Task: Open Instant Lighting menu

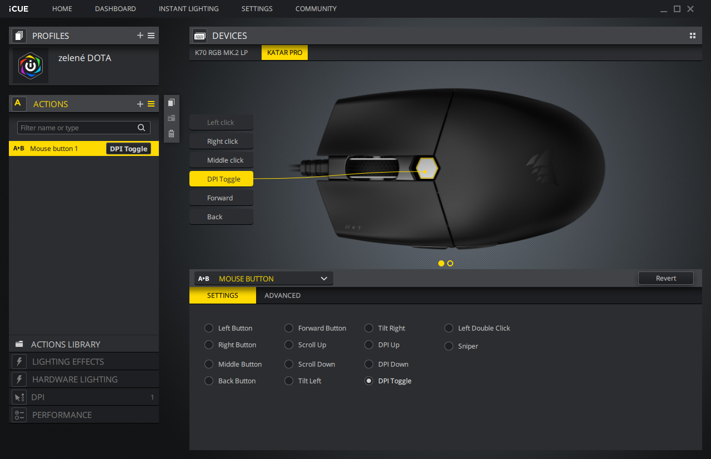Action: [189, 9]
